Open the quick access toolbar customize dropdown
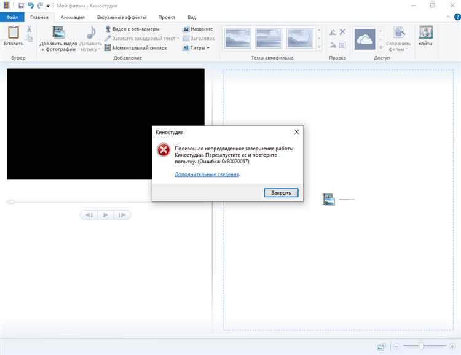The image size is (461, 355). pyautogui.click(x=48, y=6)
